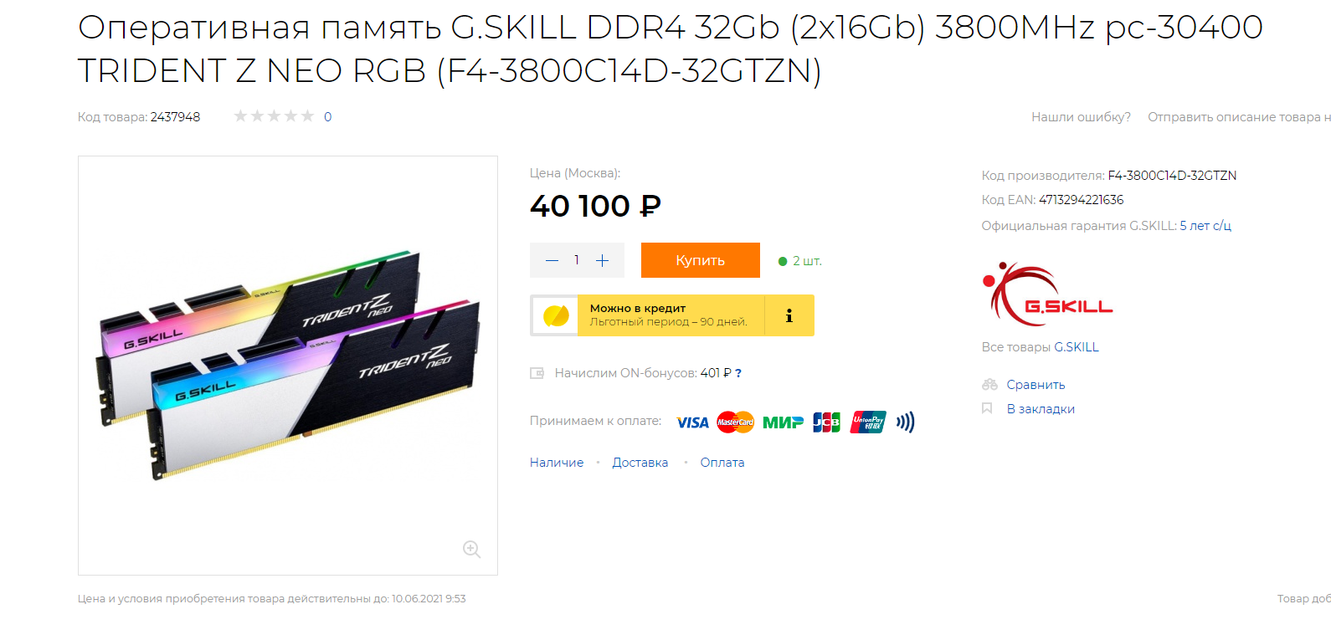
Task: Click the credit info icon
Action: pyautogui.click(x=789, y=315)
